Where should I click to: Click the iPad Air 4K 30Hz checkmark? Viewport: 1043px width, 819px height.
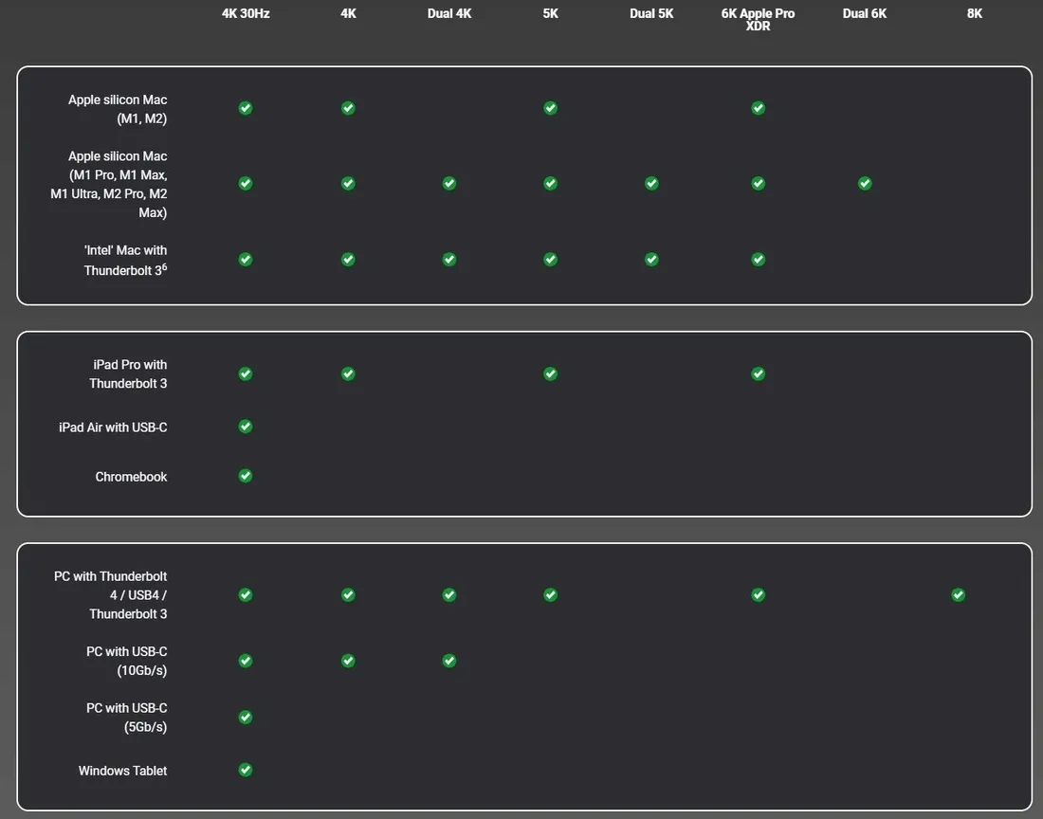point(246,427)
